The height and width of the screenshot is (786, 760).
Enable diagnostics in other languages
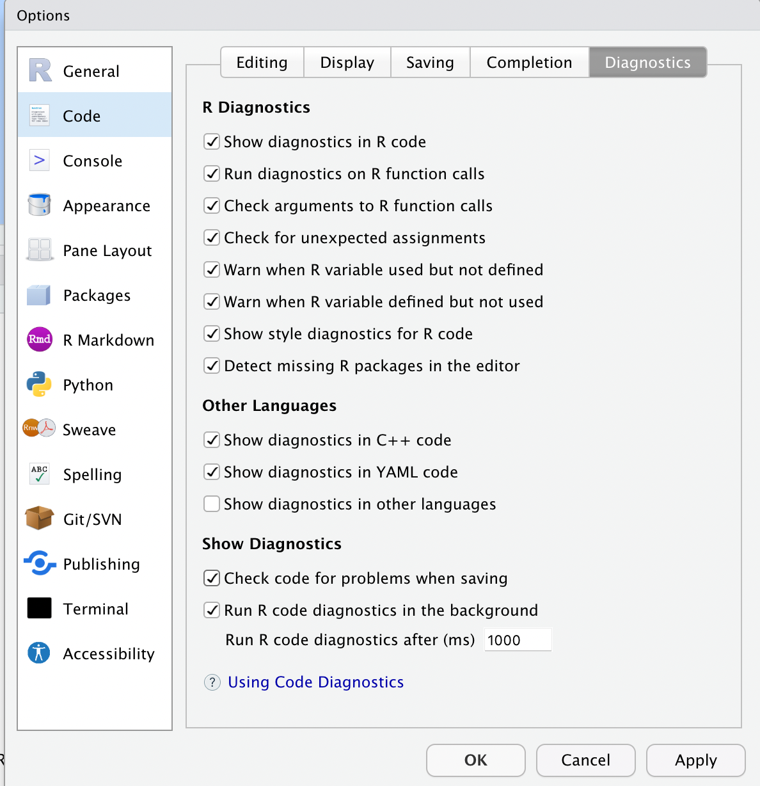211,504
